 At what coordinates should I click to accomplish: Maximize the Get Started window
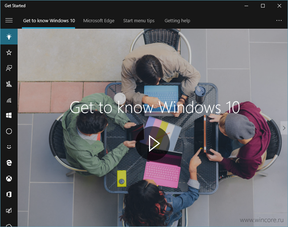263,6
